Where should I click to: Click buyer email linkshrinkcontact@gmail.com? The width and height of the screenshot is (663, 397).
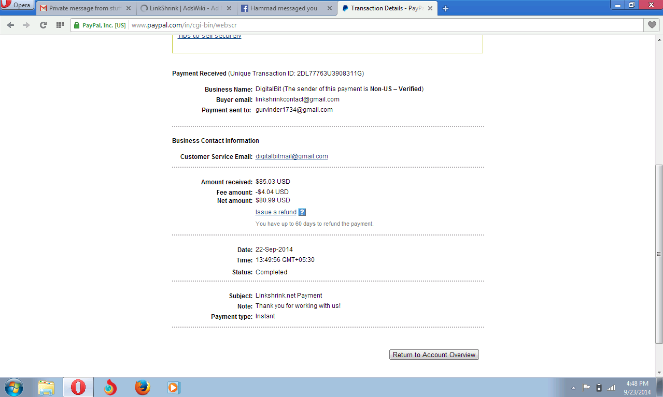click(x=298, y=99)
